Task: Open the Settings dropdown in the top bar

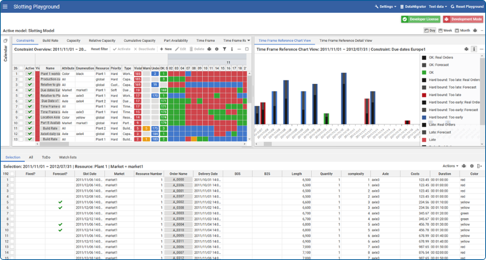Action: pyautogui.click(x=385, y=7)
